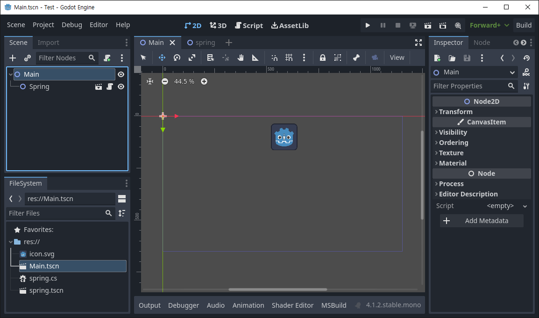539x318 pixels.
Task: Run the current scene
Action: [x=428, y=25]
